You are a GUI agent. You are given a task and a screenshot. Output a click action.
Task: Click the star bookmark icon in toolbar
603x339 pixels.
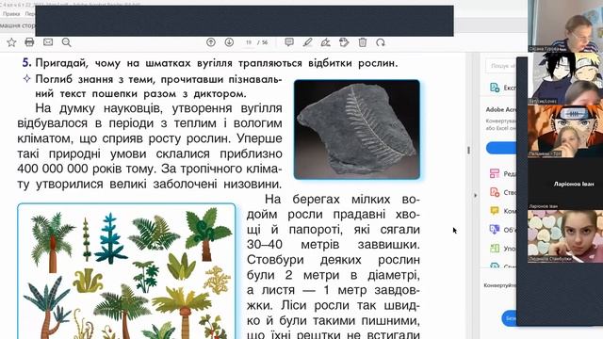click(x=11, y=42)
